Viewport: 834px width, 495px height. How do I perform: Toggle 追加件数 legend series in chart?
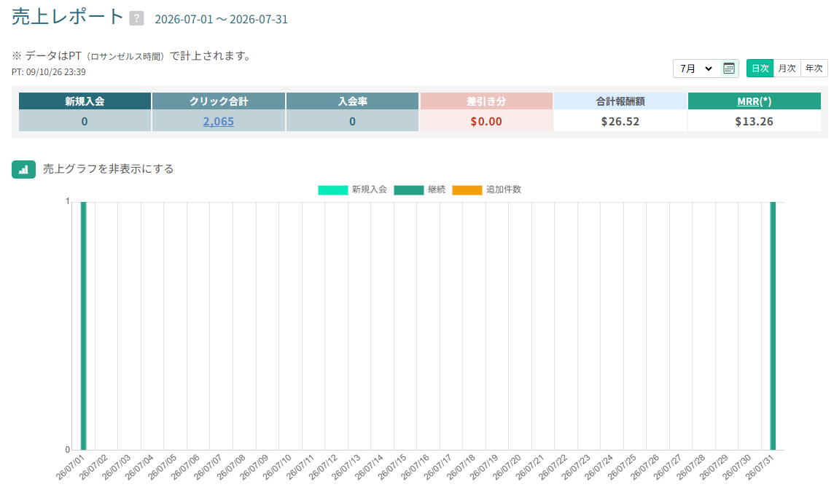pos(486,190)
